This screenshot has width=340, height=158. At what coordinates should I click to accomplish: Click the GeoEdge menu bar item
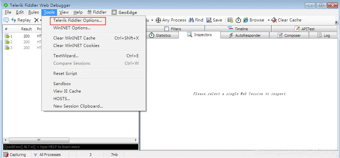[x=124, y=12]
